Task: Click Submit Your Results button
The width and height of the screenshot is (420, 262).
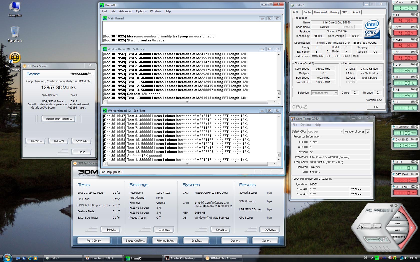Action: tap(59, 119)
